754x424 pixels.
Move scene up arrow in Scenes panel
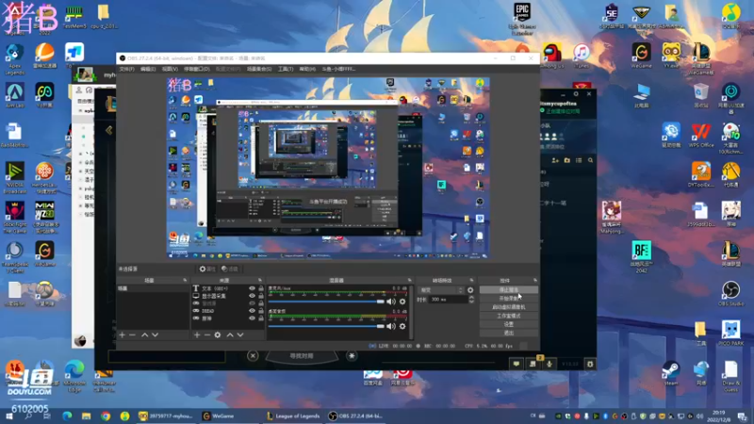pyautogui.click(x=145, y=334)
